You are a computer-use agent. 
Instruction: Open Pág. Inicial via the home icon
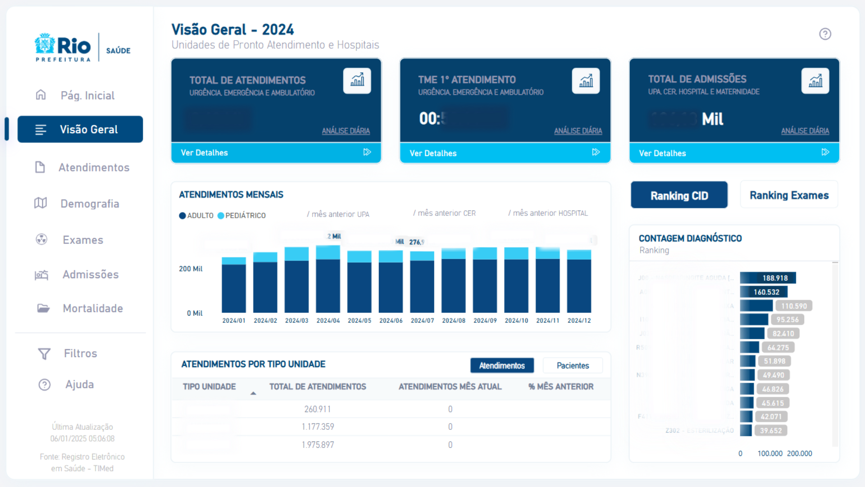tap(41, 95)
